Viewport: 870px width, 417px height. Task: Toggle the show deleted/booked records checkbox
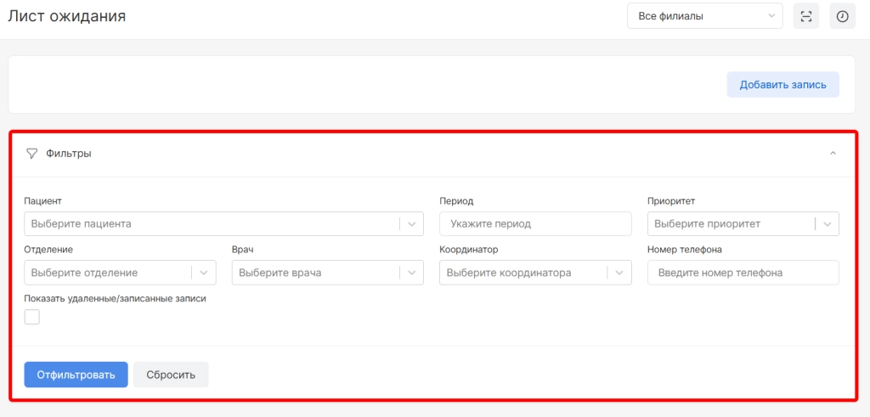click(x=32, y=317)
